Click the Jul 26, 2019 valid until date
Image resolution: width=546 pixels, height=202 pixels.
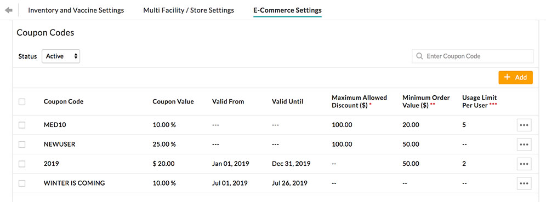tap(289, 183)
